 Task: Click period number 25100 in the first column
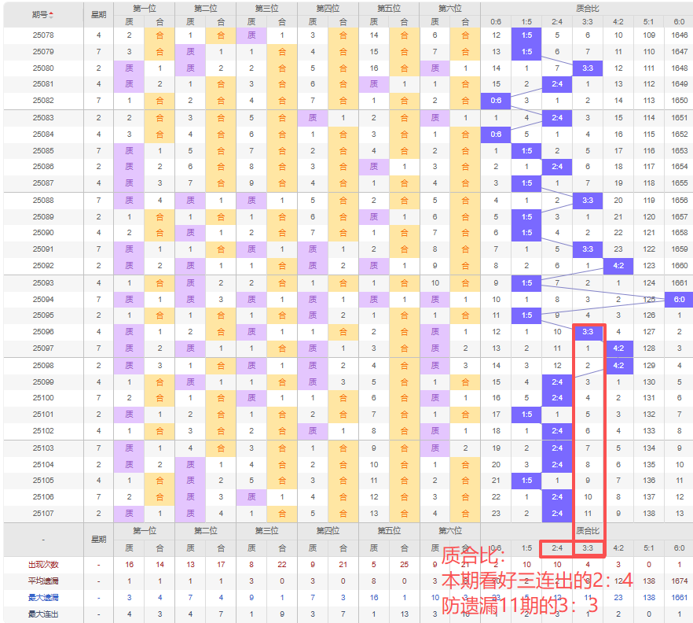pyautogui.click(x=43, y=398)
